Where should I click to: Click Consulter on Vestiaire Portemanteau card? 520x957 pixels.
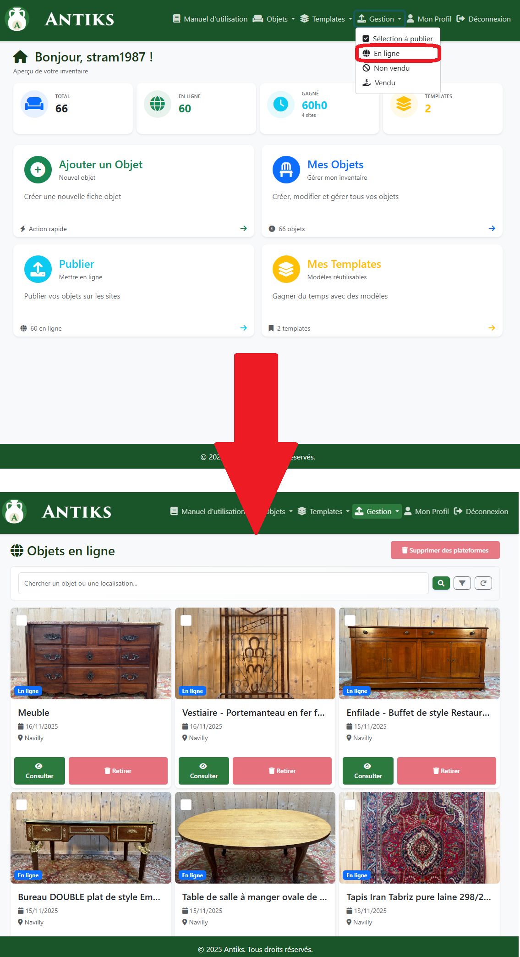204,771
